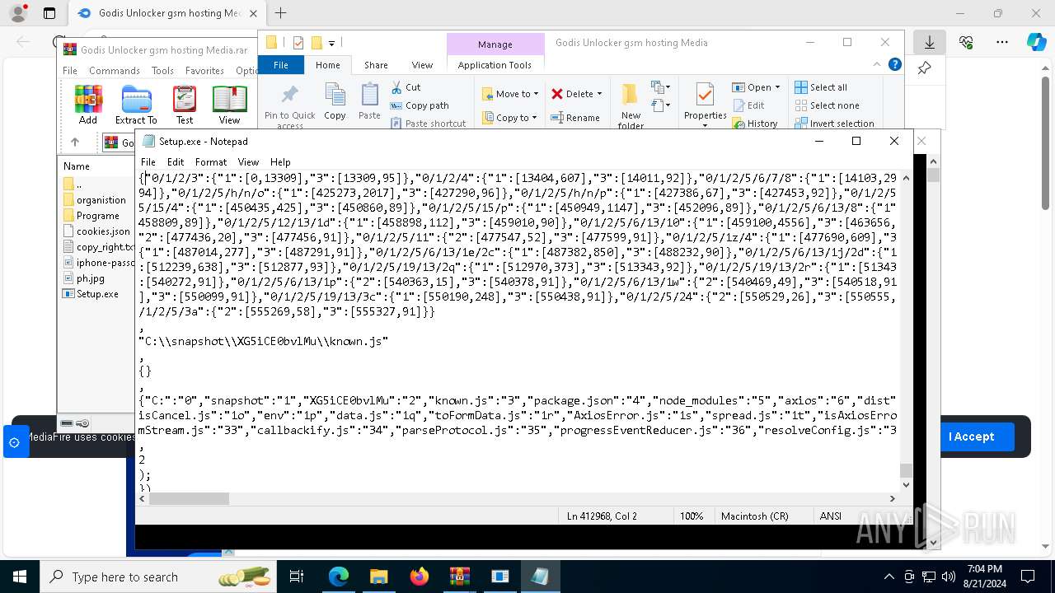Switch to Explorer Application Tools tab
The width and height of the screenshot is (1055, 593).
pyautogui.click(x=495, y=65)
